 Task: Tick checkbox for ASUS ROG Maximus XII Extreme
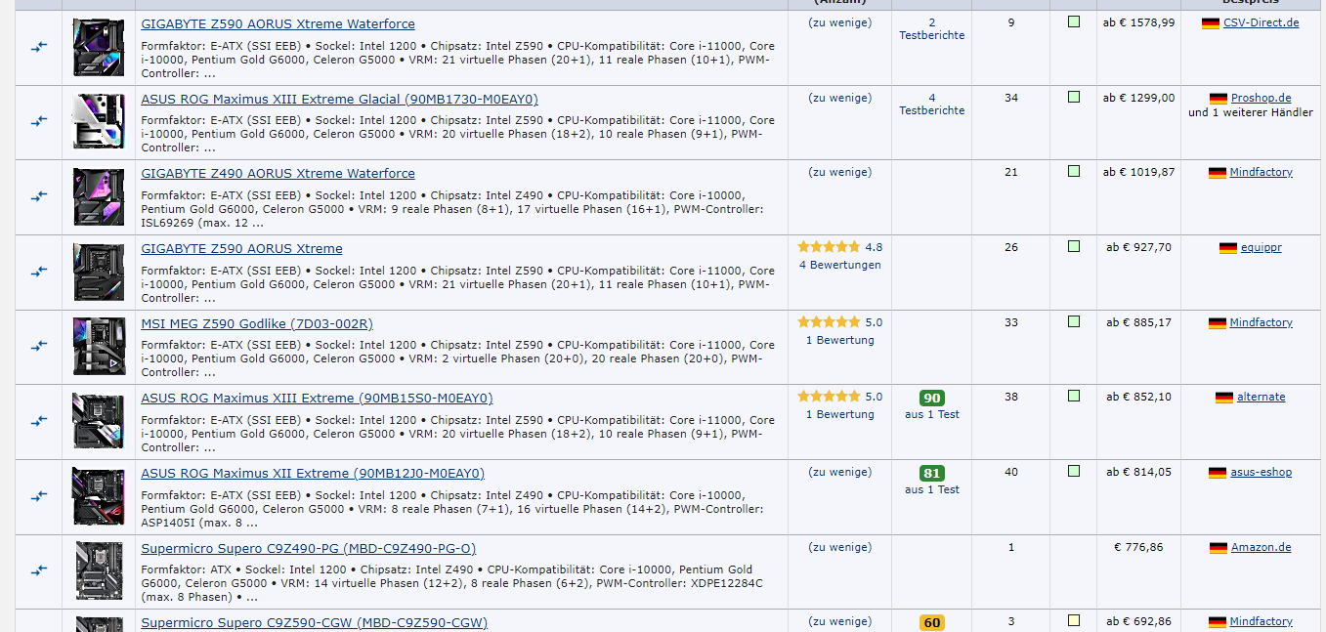[1074, 471]
